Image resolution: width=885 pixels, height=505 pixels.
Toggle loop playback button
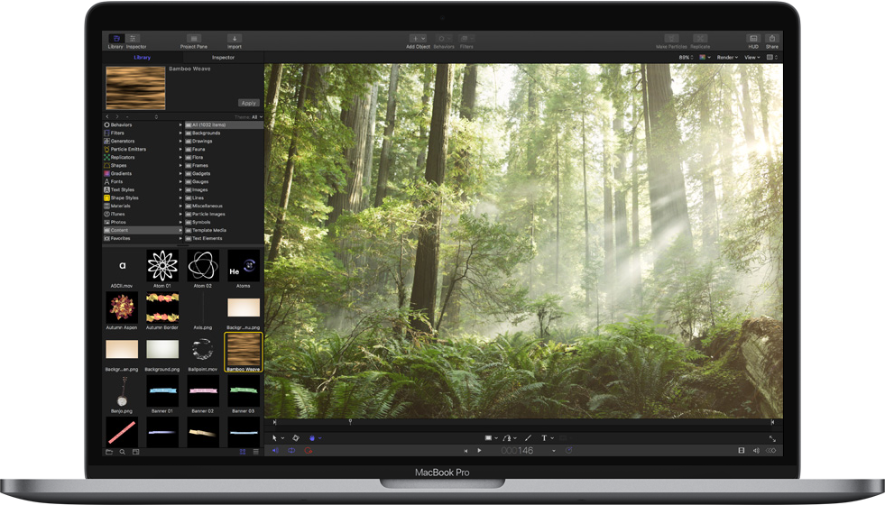point(568,450)
